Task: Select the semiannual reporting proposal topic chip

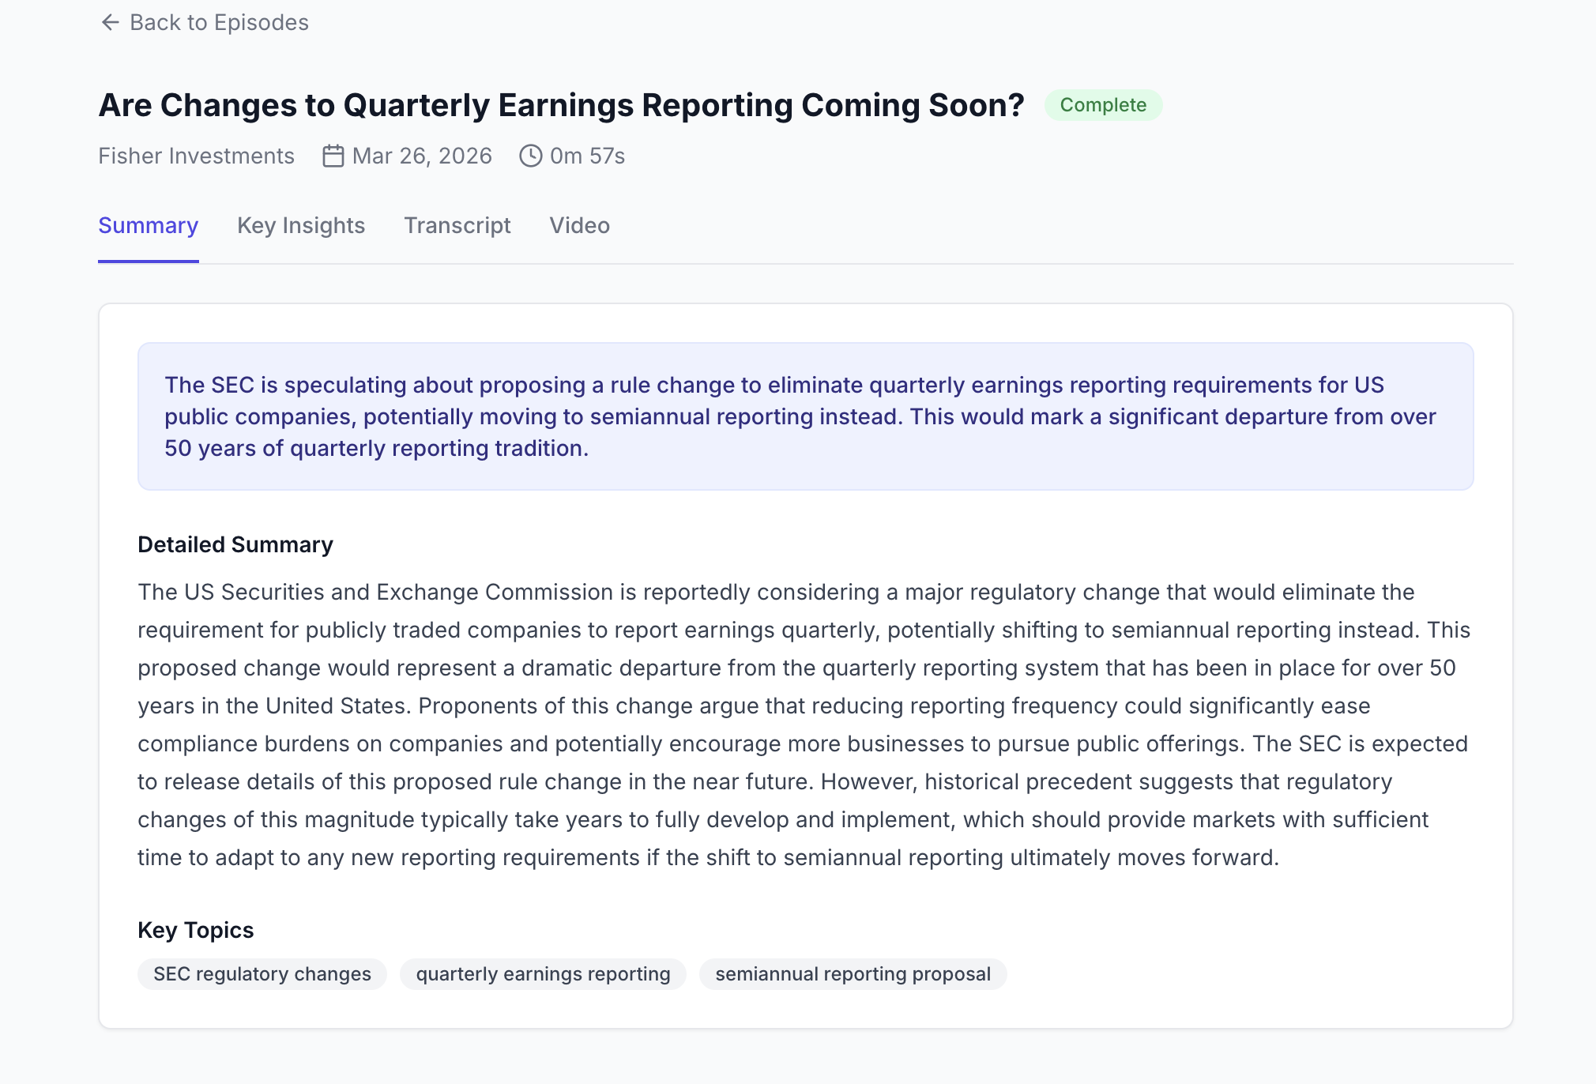Action: tap(853, 974)
